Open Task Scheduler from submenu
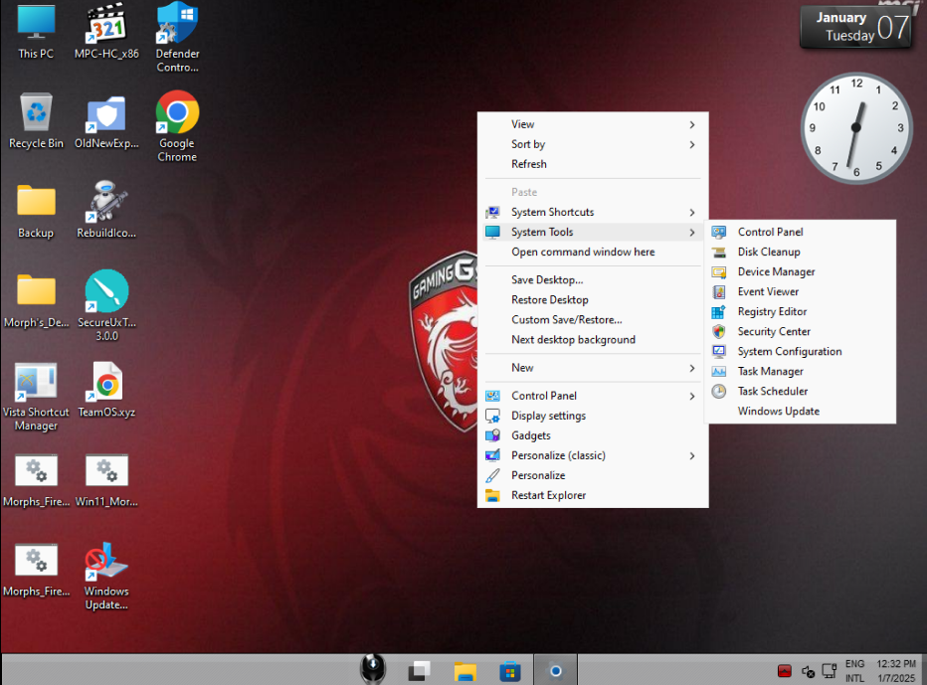This screenshot has height=685, width=927. (x=800, y=392)
